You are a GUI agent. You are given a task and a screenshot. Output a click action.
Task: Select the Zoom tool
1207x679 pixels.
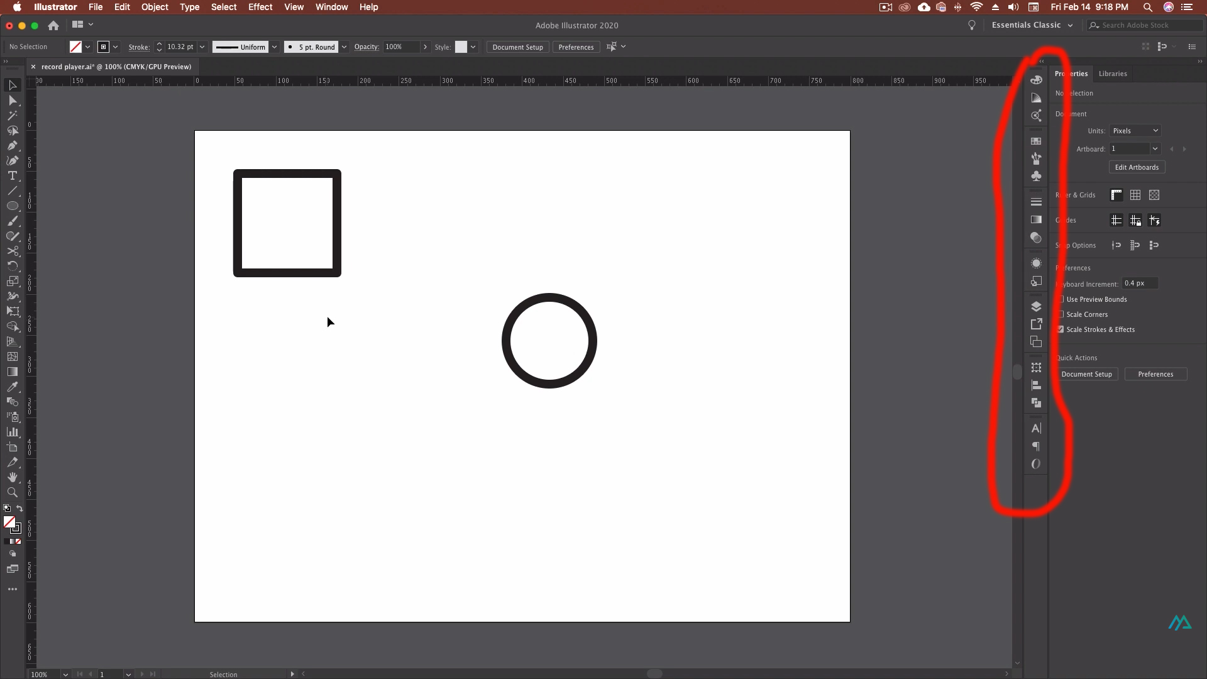point(13,494)
